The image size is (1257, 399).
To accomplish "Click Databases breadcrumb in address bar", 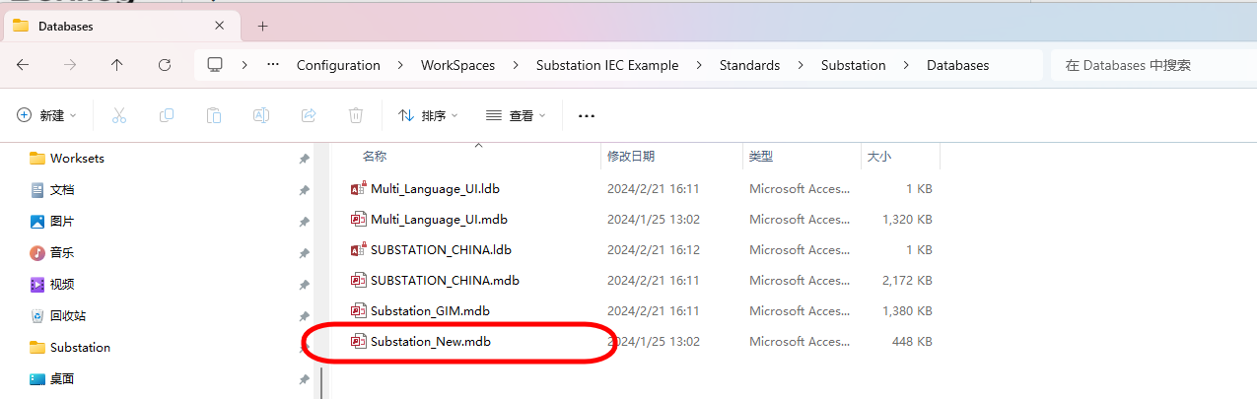I will [957, 65].
